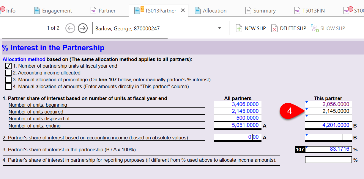Click the Engagement tab document icon
The height and width of the screenshot is (179, 364).
coord(37,10)
